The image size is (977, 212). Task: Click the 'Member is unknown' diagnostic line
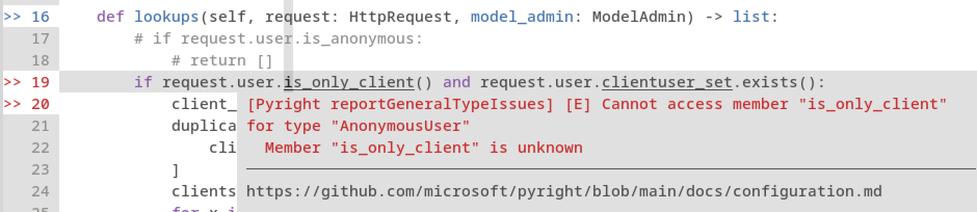pos(424,148)
